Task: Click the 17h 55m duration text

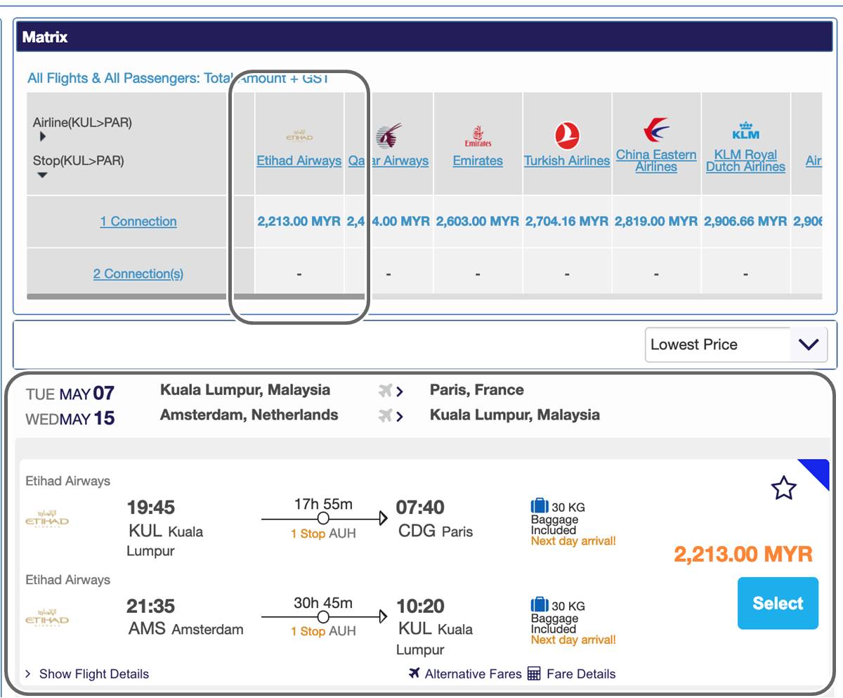Action: (x=323, y=504)
